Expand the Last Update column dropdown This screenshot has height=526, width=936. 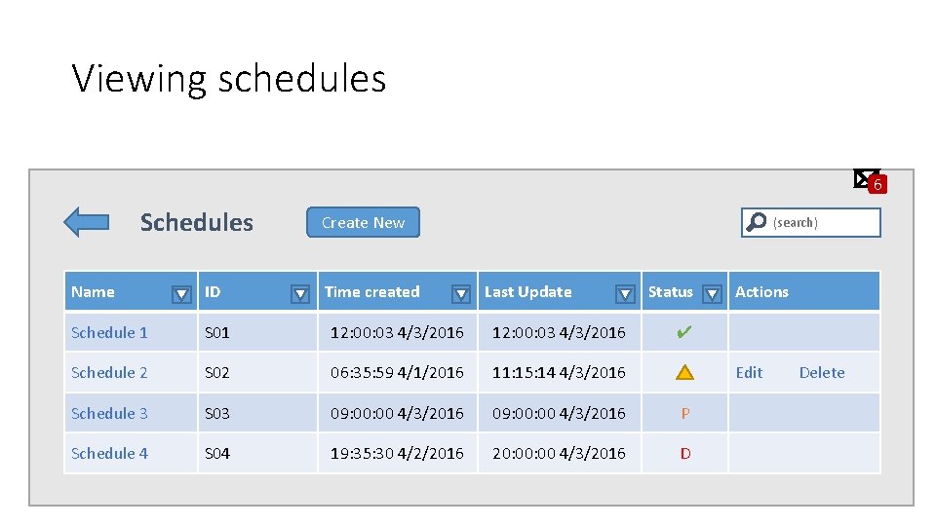(625, 293)
